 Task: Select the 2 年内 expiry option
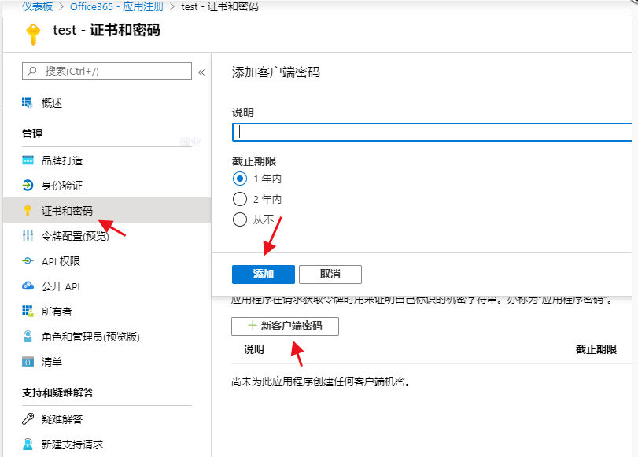pyautogui.click(x=240, y=199)
